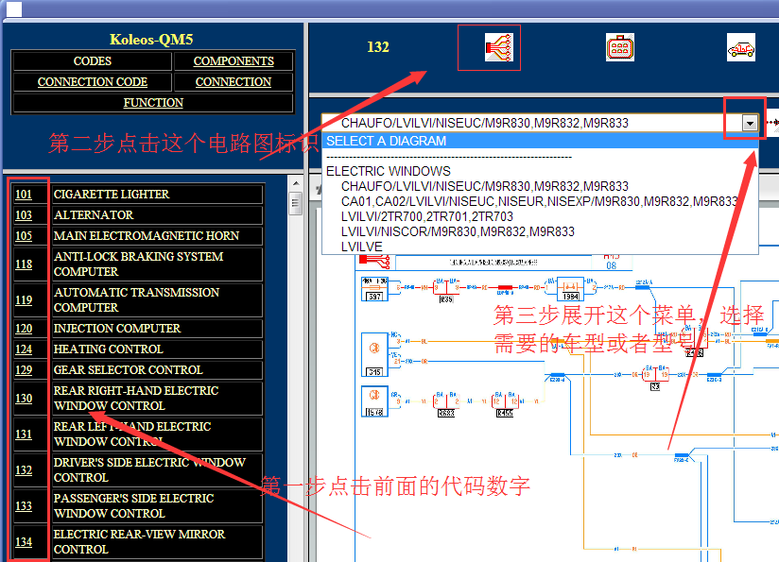Click code 118 link
Viewport: 779px width, 562px height.
click(x=24, y=264)
